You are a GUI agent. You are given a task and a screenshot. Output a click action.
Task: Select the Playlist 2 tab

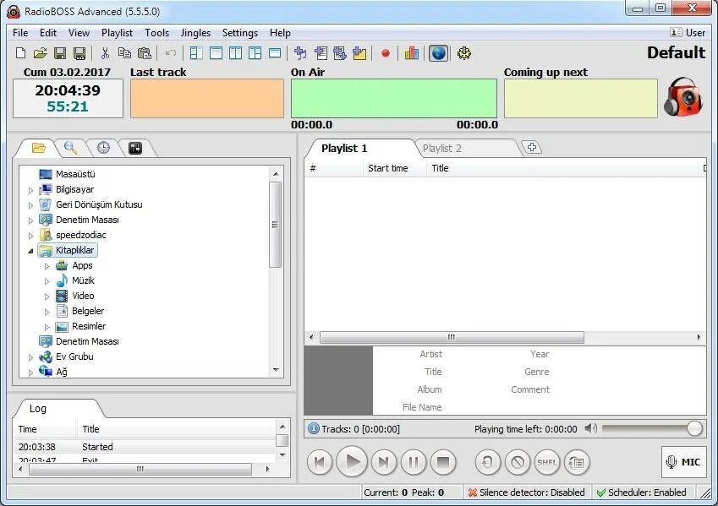click(x=467, y=148)
